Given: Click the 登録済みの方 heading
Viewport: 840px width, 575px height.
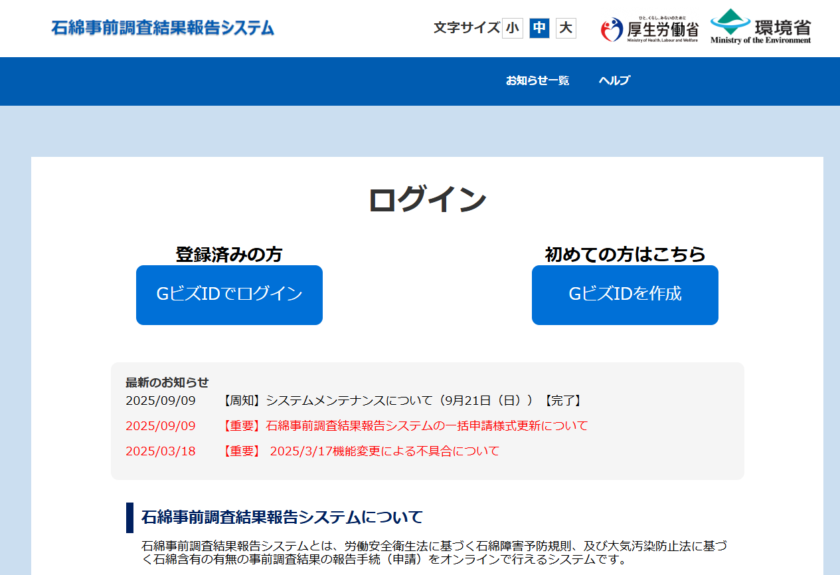Looking at the screenshot, I should pyautogui.click(x=229, y=254).
